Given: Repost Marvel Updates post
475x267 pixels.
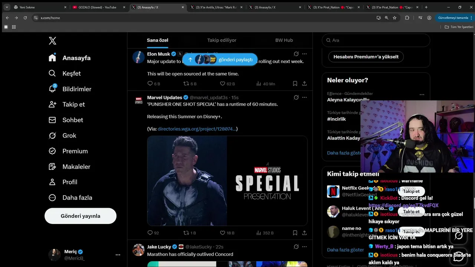Looking at the screenshot, I should (190, 233).
